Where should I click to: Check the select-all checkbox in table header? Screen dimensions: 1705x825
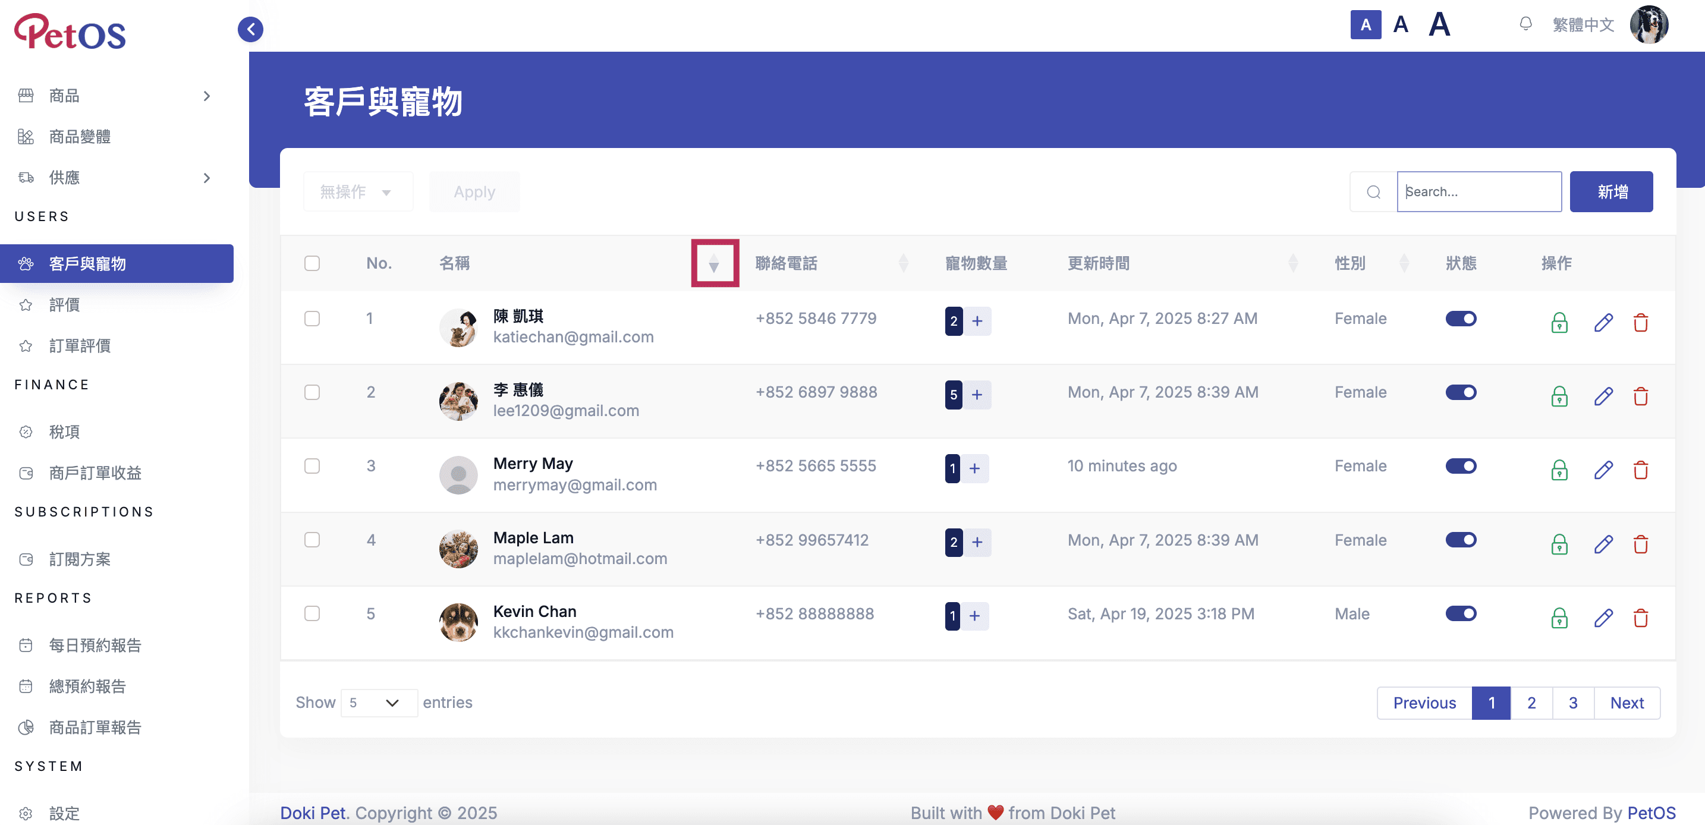point(312,263)
